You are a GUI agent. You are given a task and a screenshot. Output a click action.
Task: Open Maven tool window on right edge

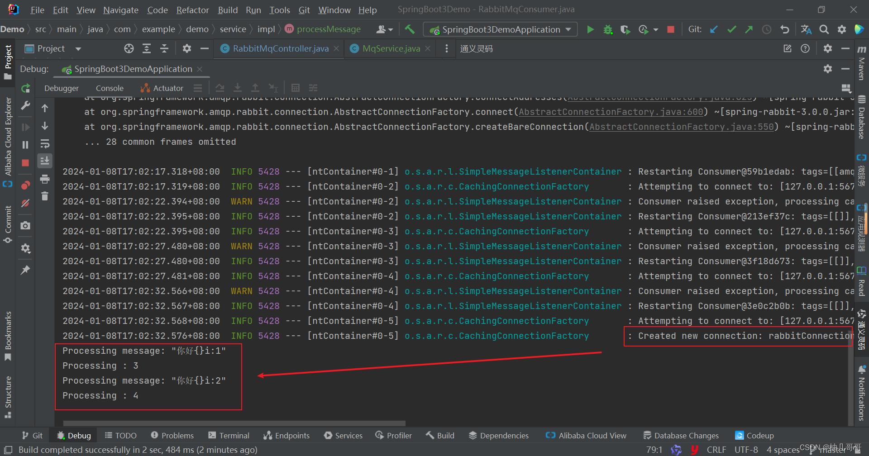861,62
